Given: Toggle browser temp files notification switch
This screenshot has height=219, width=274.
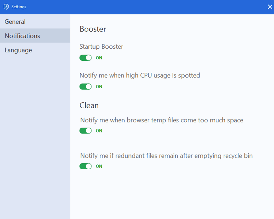Looking at the screenshot, I should [85, 131].
